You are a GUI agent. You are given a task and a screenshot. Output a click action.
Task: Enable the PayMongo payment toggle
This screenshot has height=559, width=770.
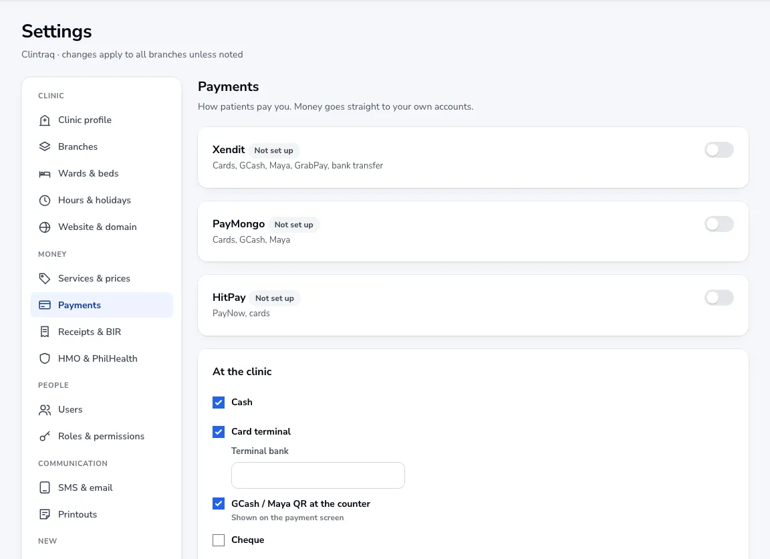(x=719, y=224)
